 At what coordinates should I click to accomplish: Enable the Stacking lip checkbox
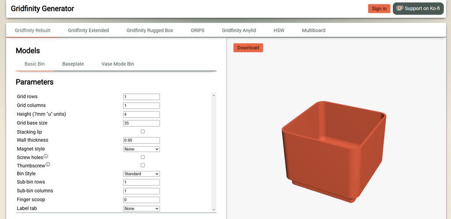click(x=143, y=131)
